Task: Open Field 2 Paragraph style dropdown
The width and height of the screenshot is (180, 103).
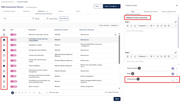Action: [x=143, y=56]
